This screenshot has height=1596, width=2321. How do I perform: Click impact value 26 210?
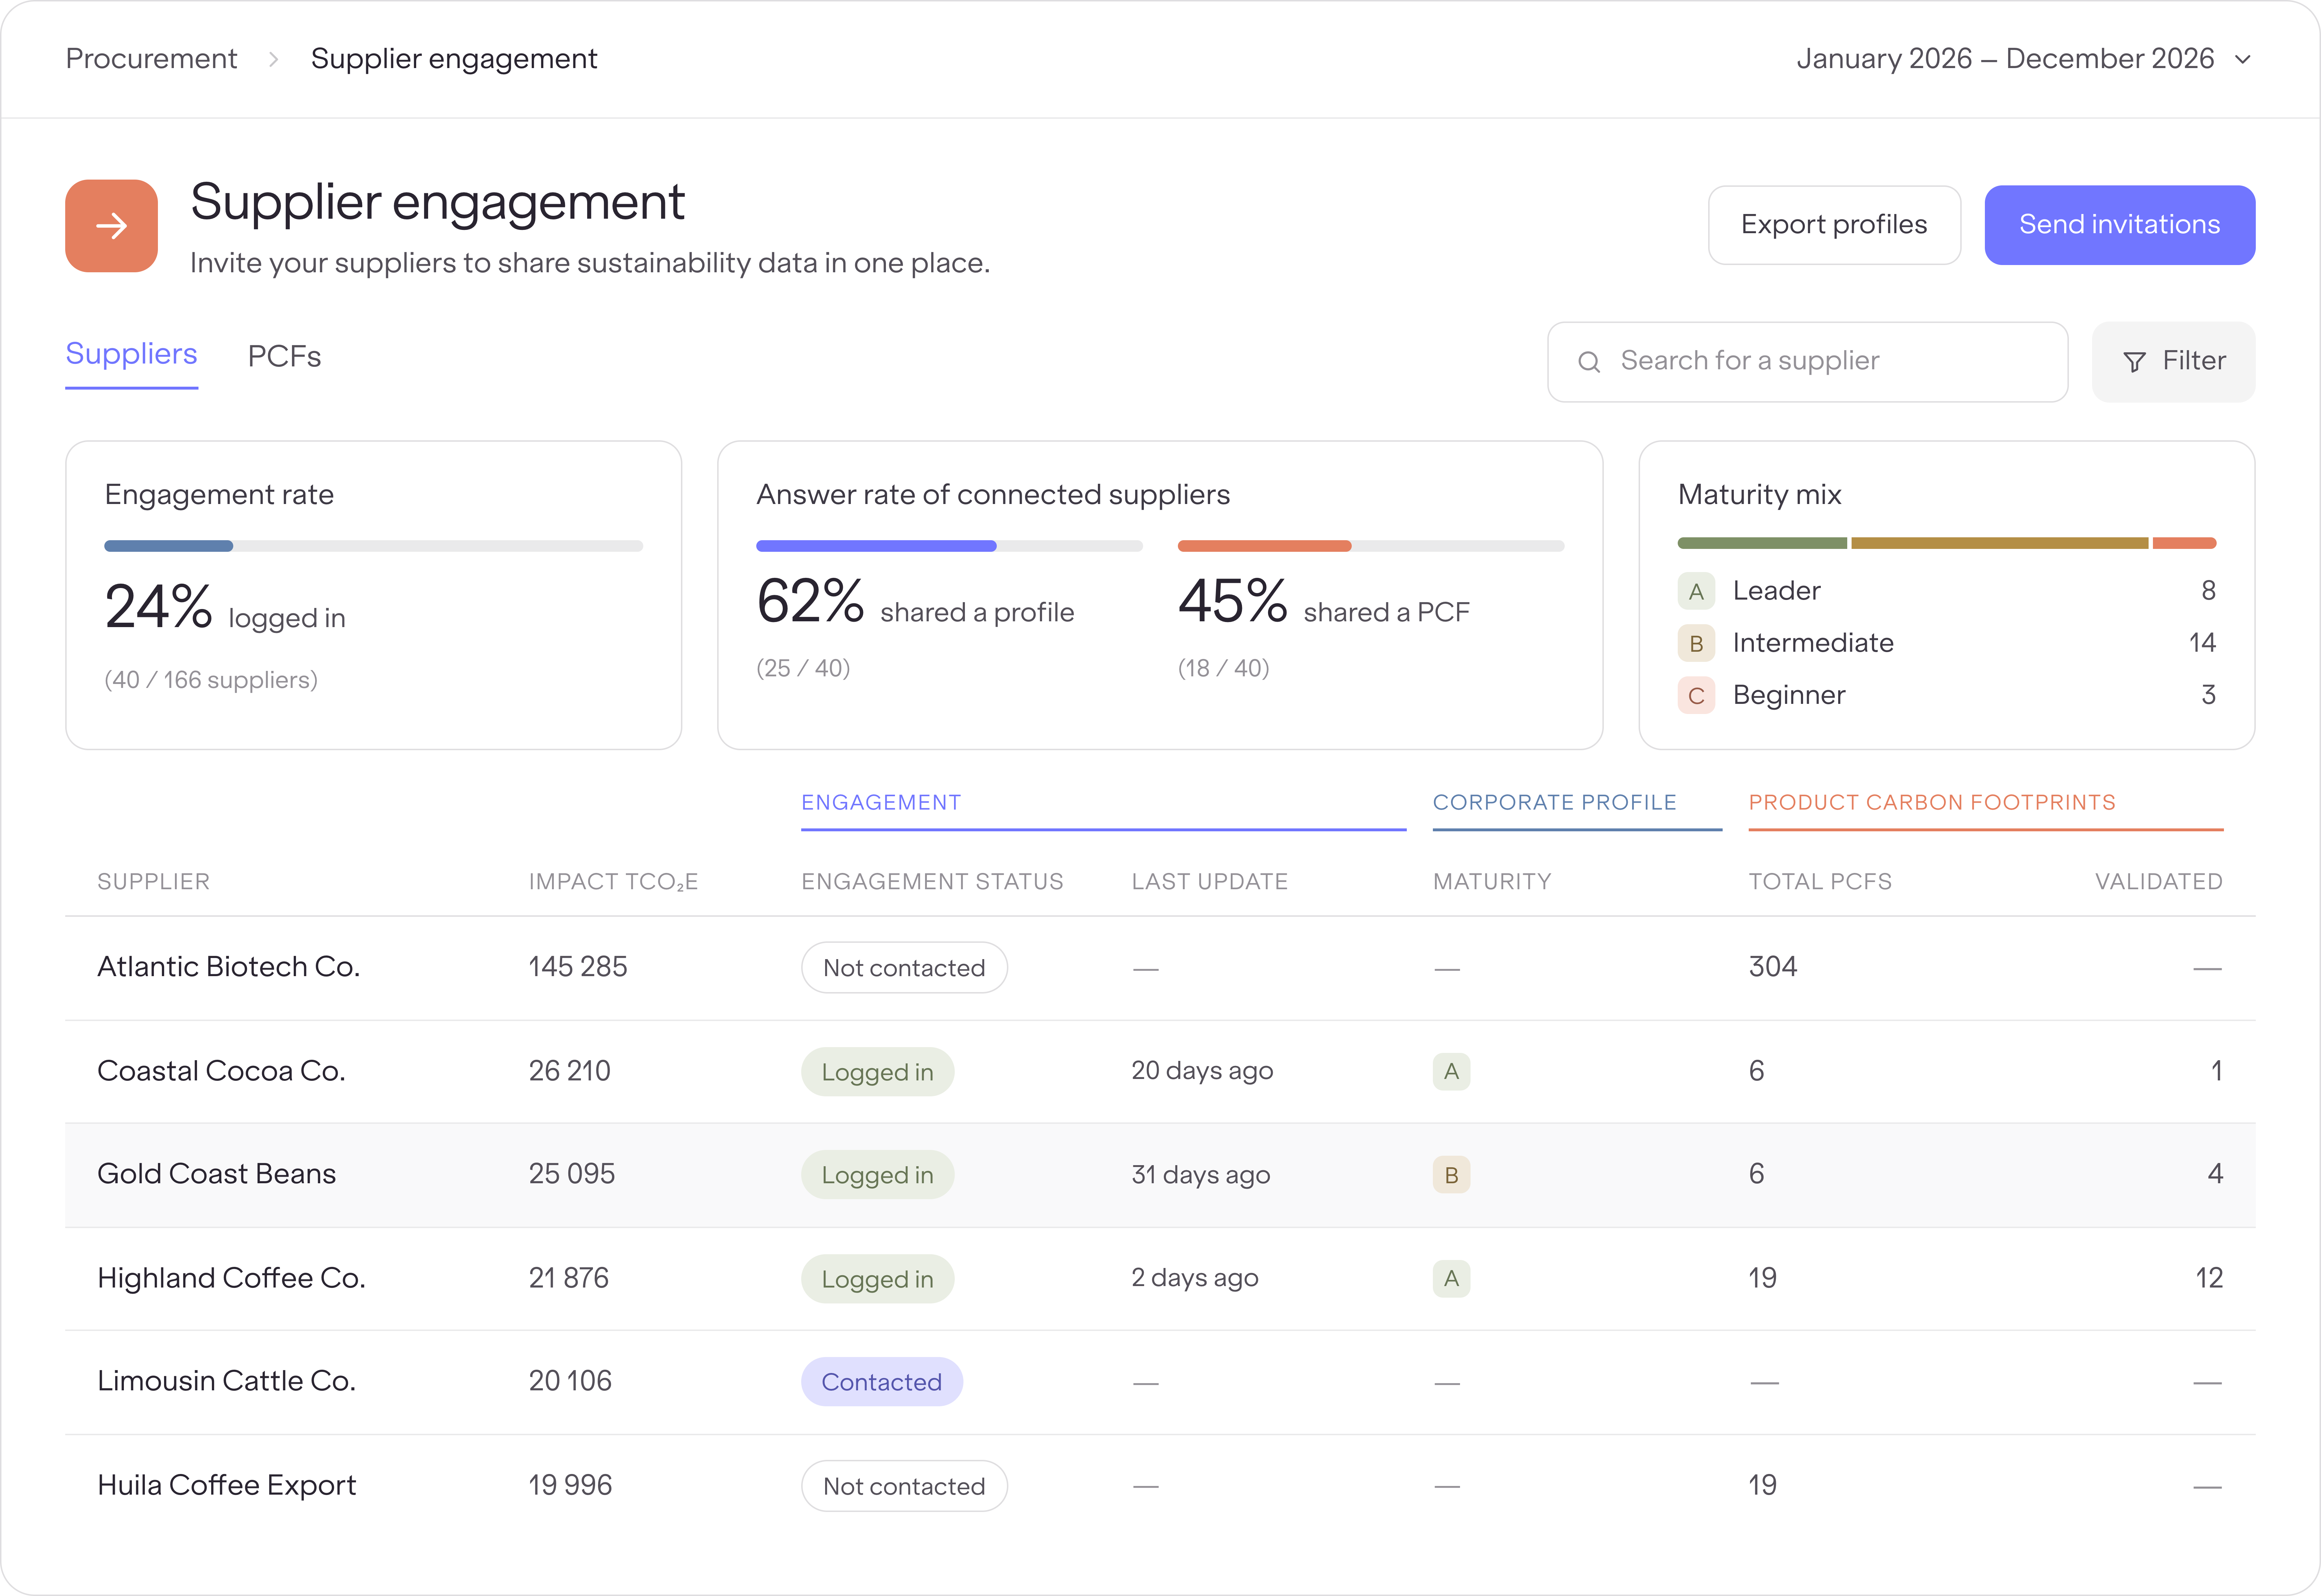coord(569,1071)
